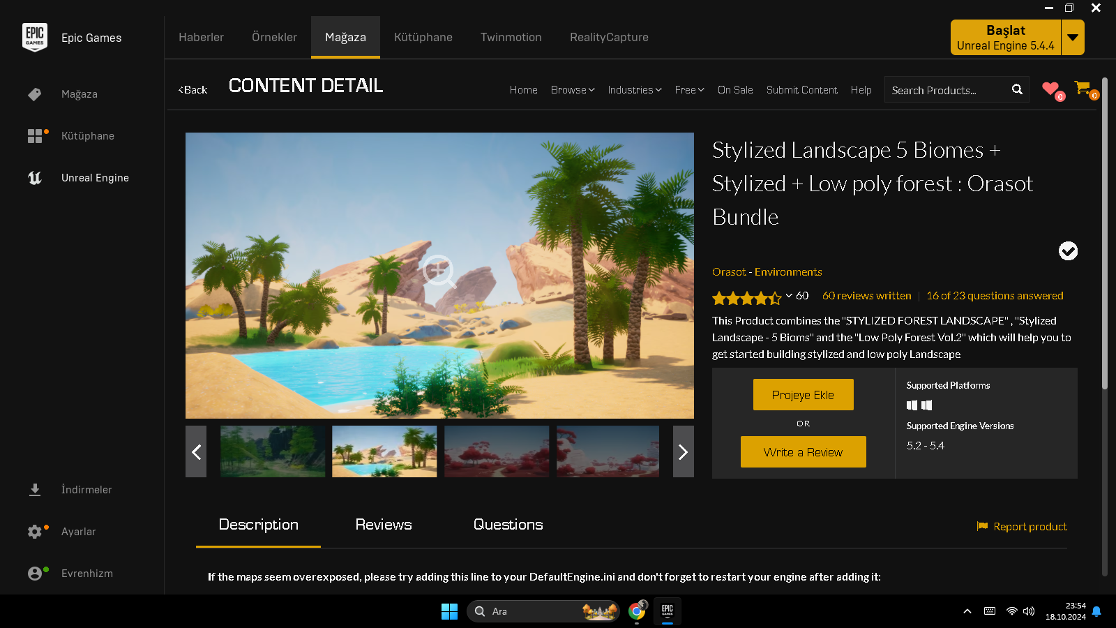This screenshot has height=628, width=1116.
Task: Select the green forest thumbnail
Action: [x=273, y=451]
